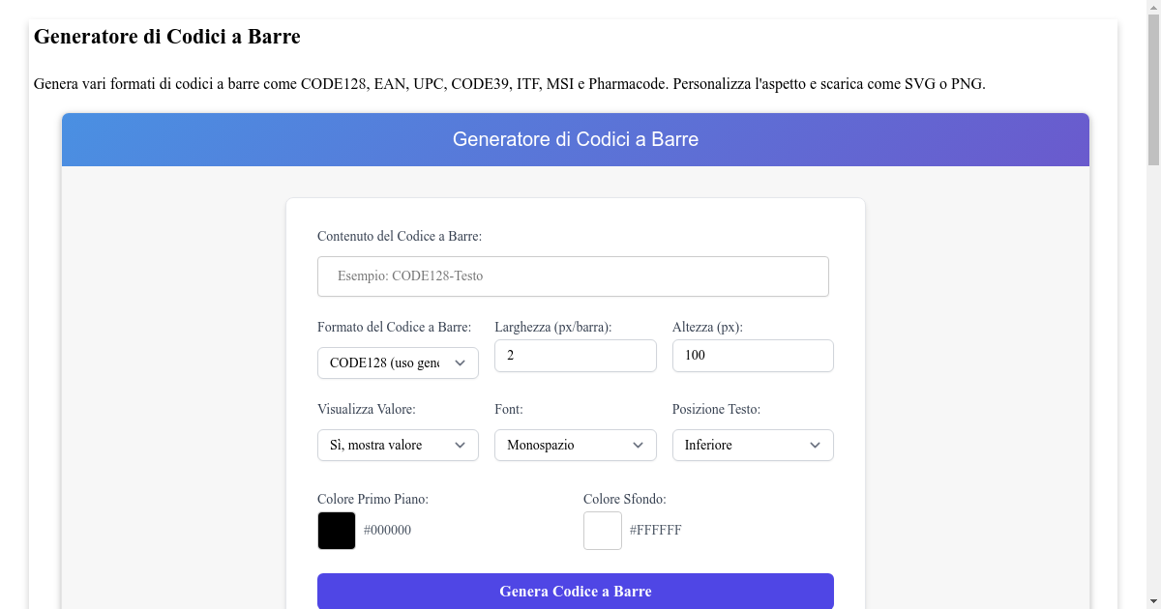Click the Colore Primo Piano label

pos(372,499)
